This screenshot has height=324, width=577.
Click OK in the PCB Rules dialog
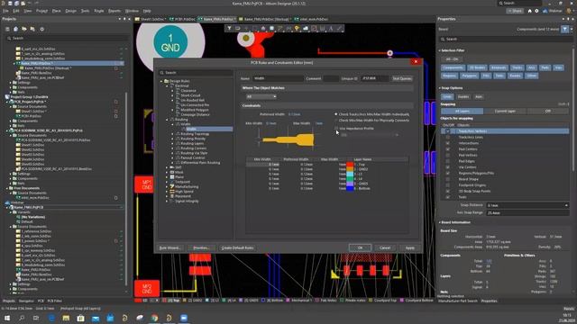(x=360, y=248)
